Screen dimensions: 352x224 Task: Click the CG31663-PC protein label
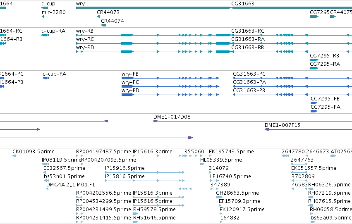coord(249,74)
